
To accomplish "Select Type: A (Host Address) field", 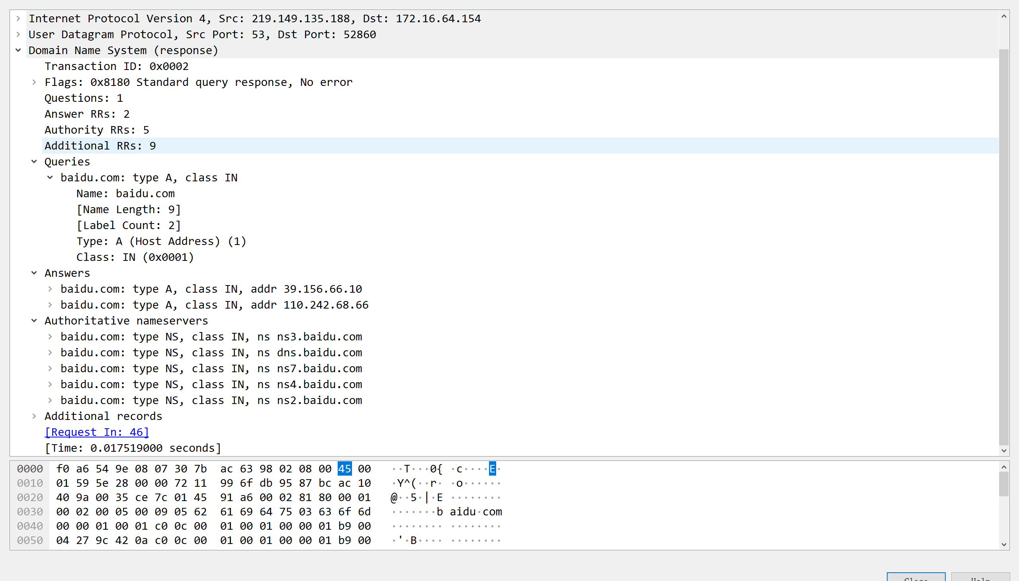I will click(x=161, y=241).
